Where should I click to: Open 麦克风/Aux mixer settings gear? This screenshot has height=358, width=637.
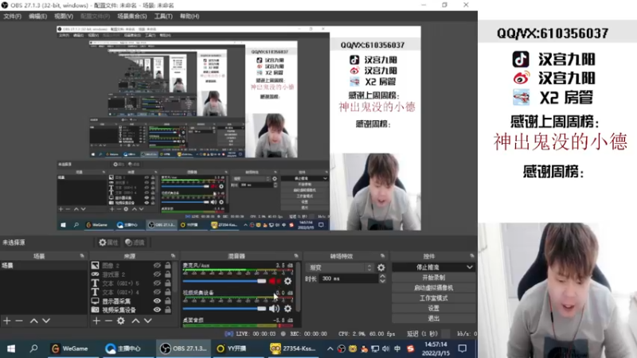point(287,281)
